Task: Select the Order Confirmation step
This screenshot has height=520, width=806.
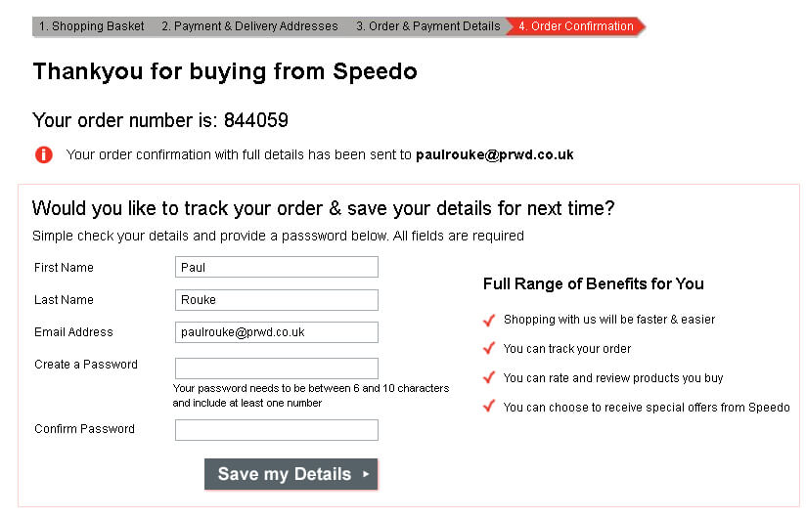Action: click(576, 26)
